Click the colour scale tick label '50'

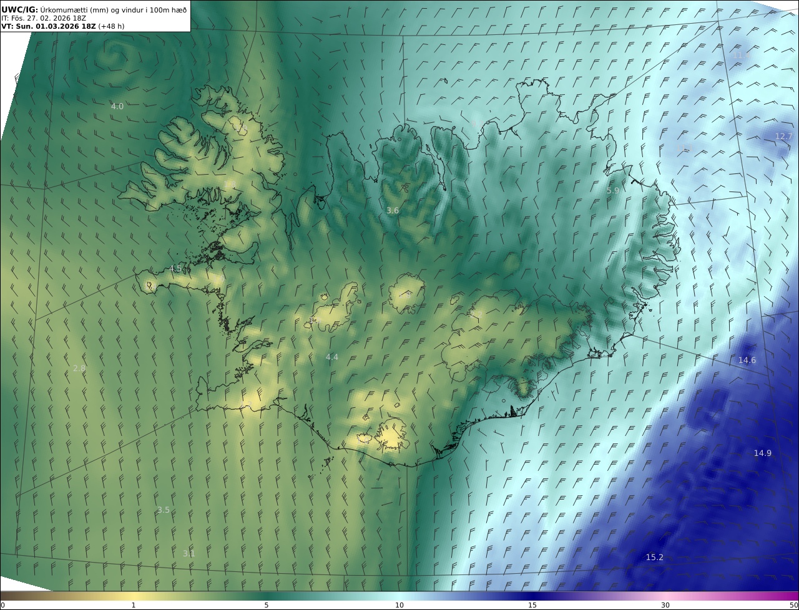click(793, 605)
